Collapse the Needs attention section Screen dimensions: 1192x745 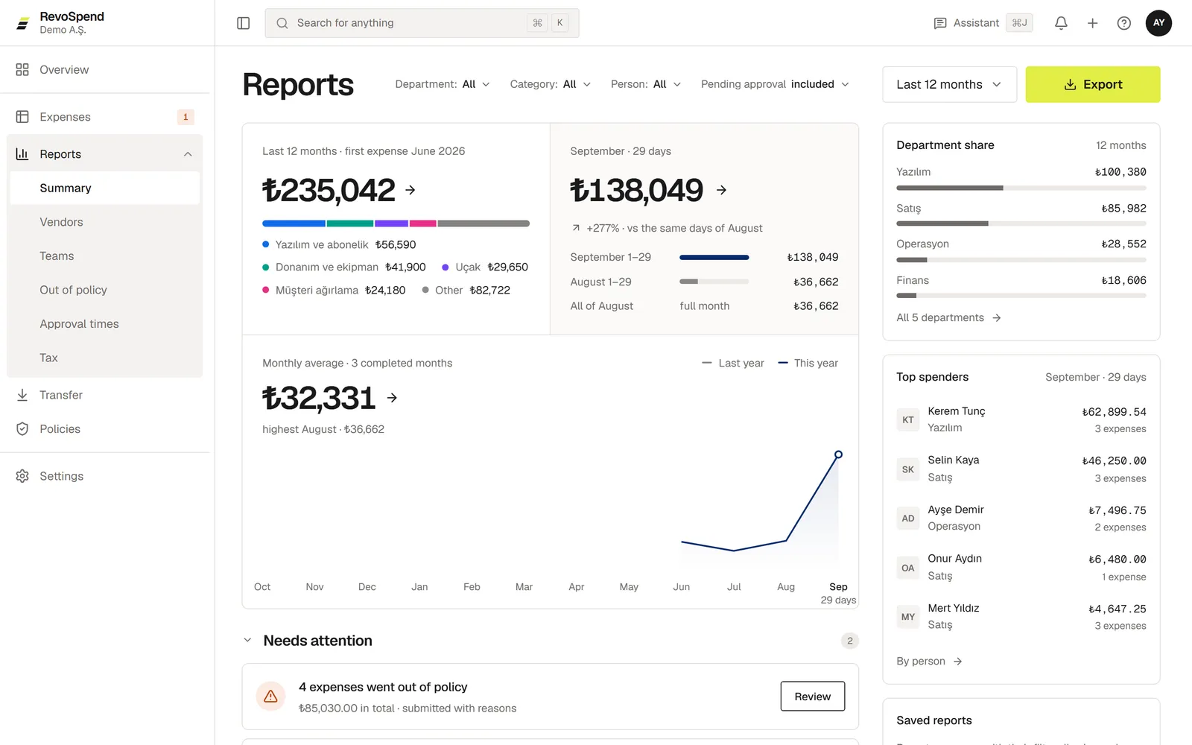[x=247, y=641]
